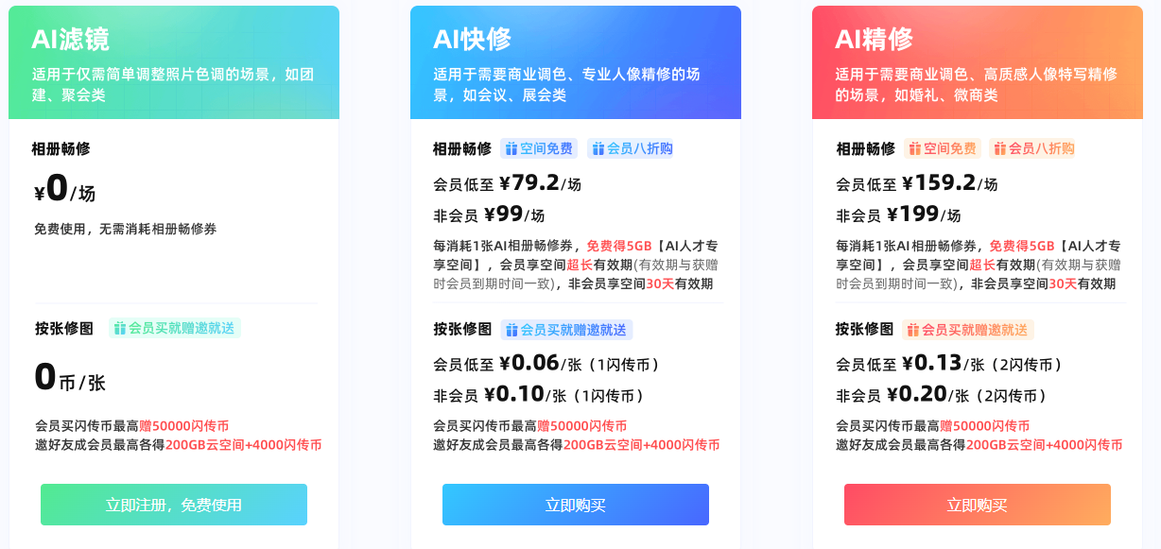The width and height of the screenshot is (1161, 549).
Task: Click blue gift icon in AI快修 按张修图 row
Action: (511, 330)
